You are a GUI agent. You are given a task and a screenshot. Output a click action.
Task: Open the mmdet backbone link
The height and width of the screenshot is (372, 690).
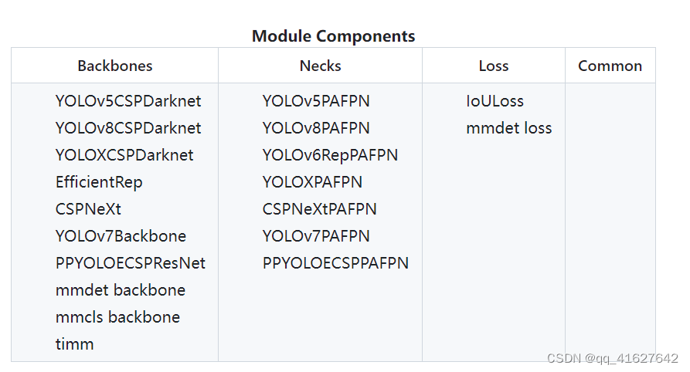point(121,290)
